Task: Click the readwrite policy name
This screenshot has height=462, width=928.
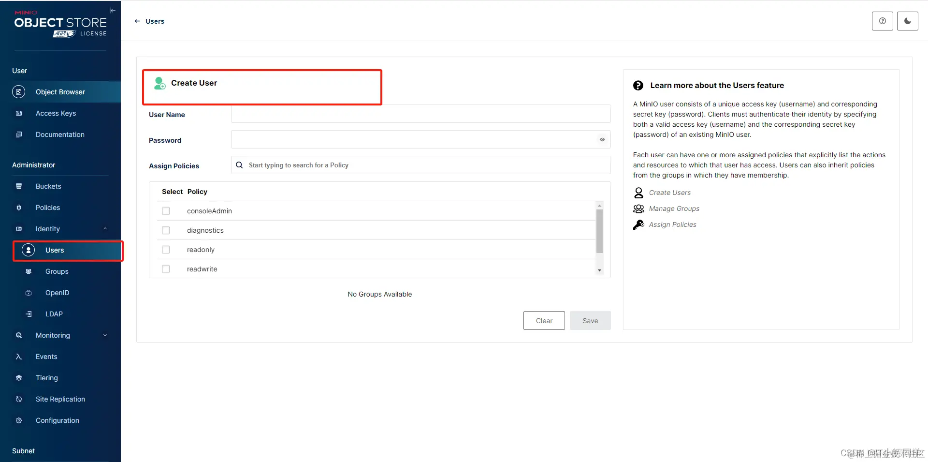Action: coord(202,269)
